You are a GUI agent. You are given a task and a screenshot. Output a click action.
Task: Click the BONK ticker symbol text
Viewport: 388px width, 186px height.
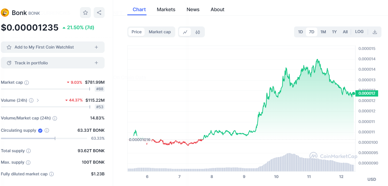[x=34, y=13]
